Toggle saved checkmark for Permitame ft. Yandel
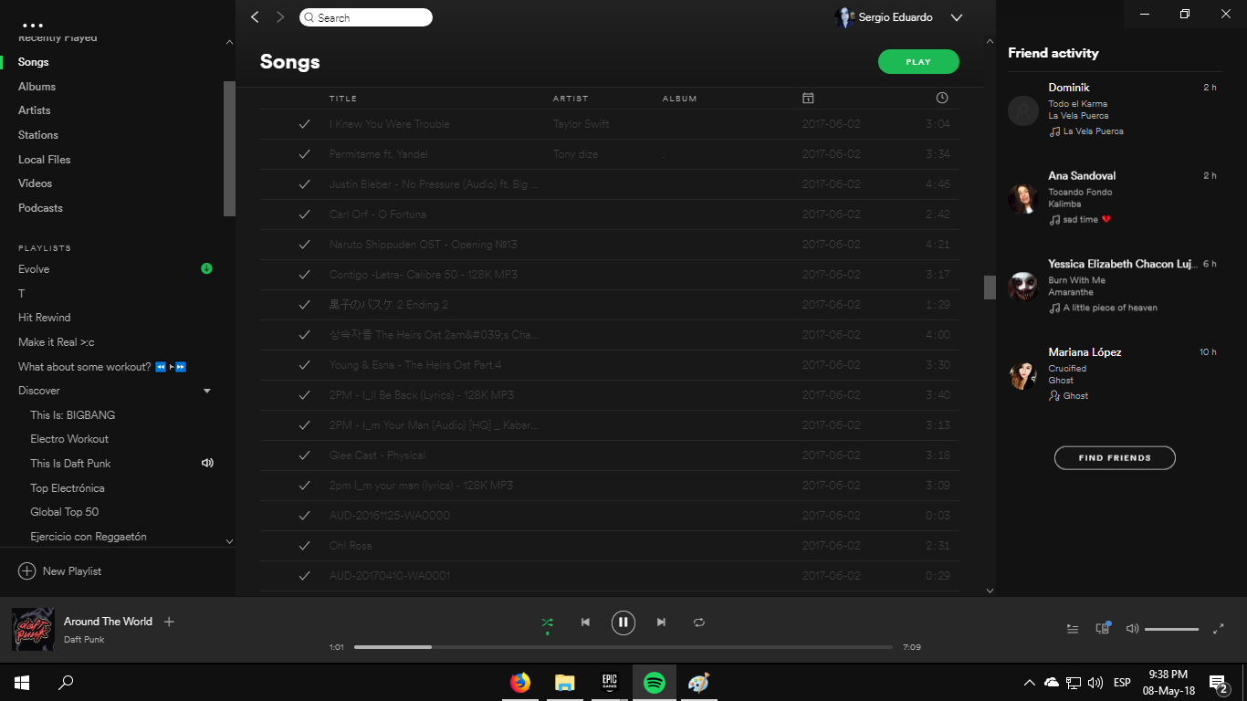 [x=305, y=154]
